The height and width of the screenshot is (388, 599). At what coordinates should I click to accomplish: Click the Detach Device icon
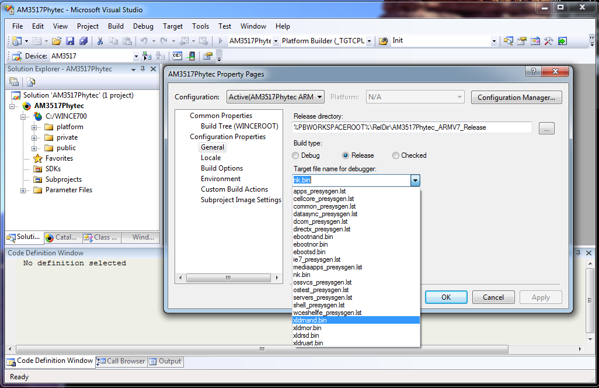point(160,56)
